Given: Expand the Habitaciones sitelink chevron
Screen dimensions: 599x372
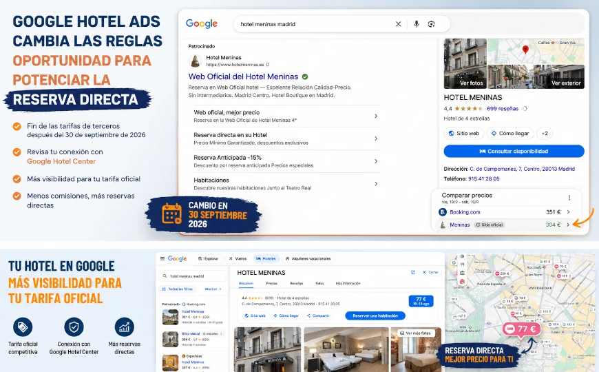Looking at the screenshot, I should pyautogui.click(x=376, y=183).
